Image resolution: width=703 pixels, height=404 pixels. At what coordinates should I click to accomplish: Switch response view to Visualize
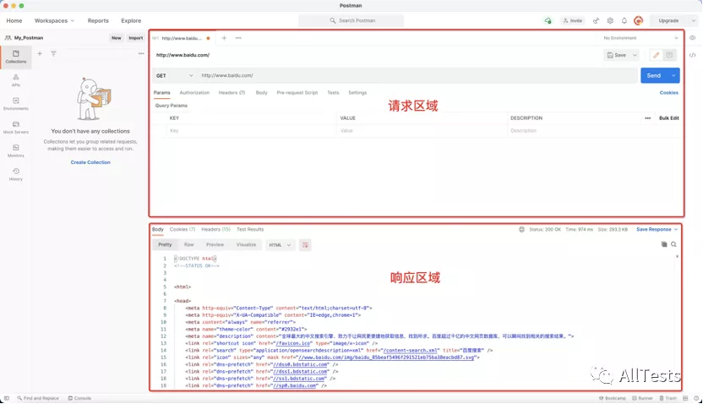tap(246, 245)
